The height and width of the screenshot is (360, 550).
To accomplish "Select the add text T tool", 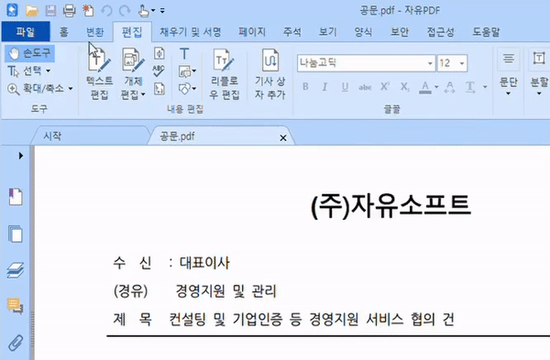I will point(184,54).
